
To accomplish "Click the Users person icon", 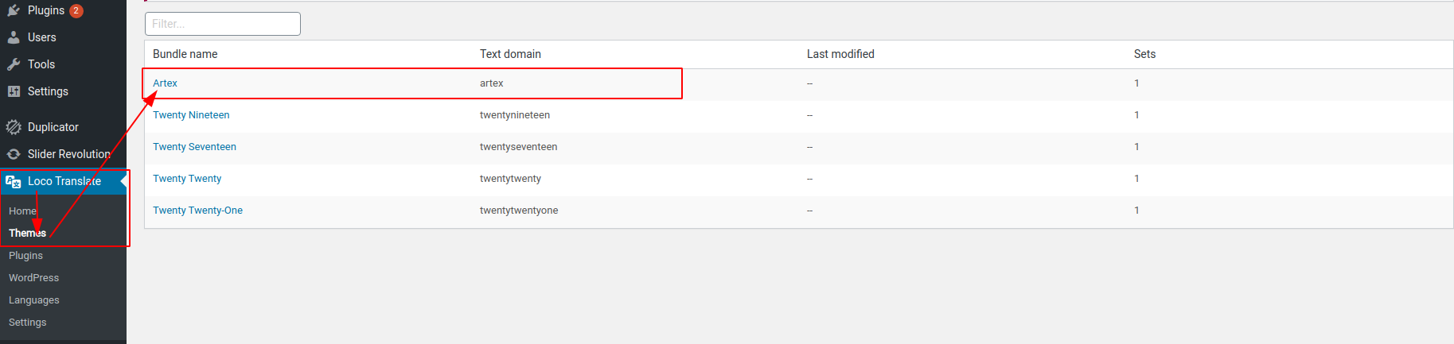I will click(x=14, y=37).
